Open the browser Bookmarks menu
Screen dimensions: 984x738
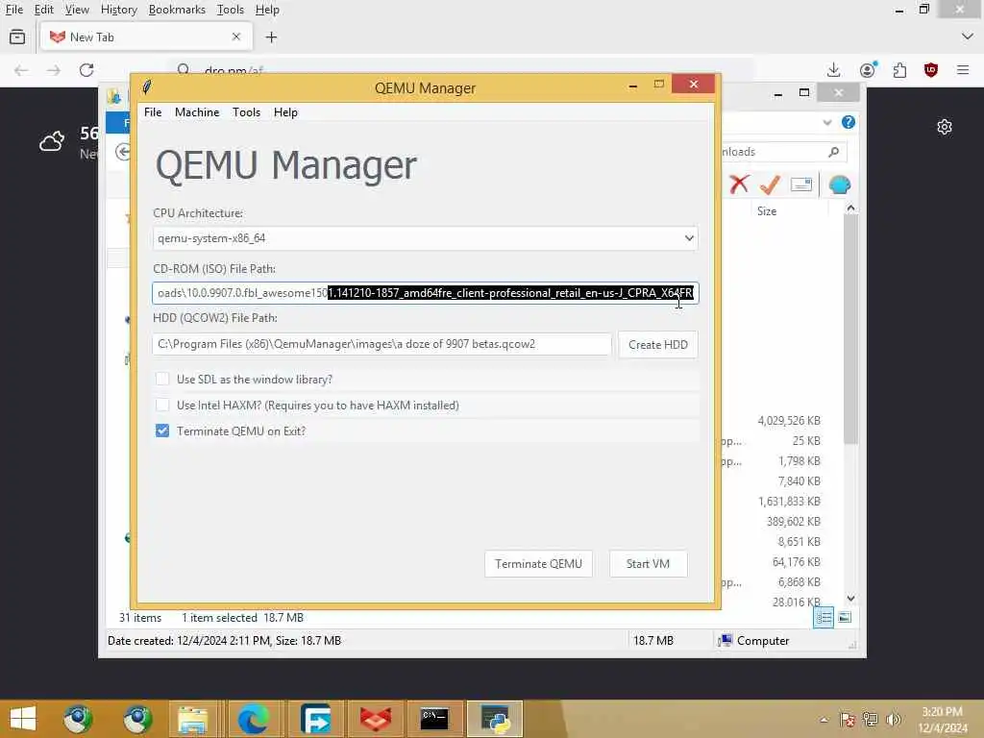[177, 10]
